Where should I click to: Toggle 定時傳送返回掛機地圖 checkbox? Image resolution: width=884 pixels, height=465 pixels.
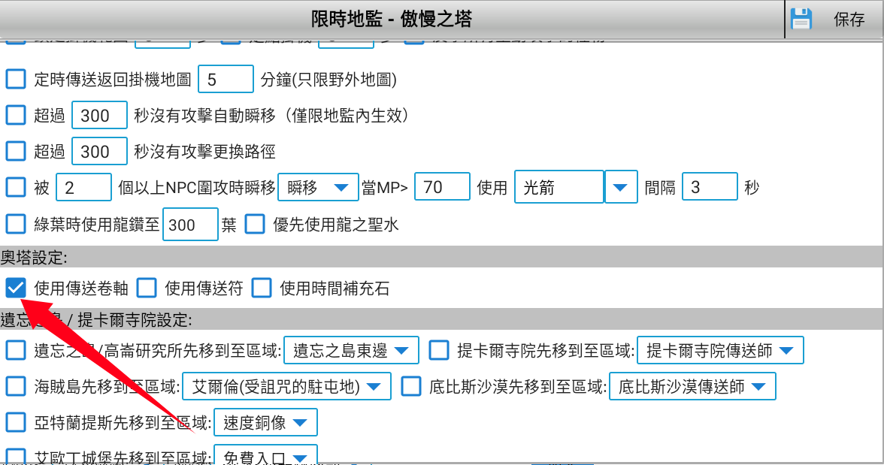tap(15, 79)
